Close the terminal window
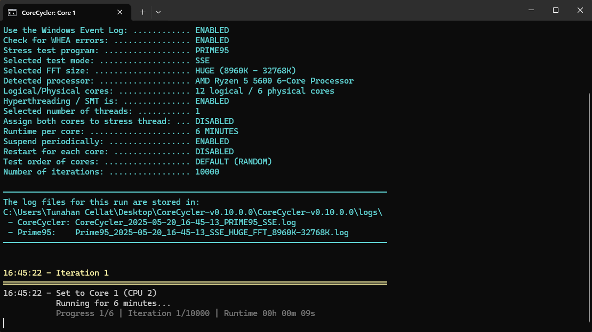The image size is (592, 332). [580, 10]
